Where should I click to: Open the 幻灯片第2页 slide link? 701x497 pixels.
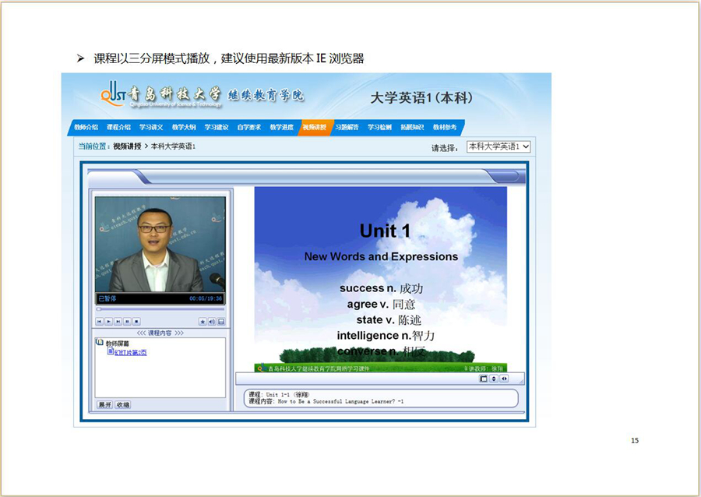coord(130,352)
